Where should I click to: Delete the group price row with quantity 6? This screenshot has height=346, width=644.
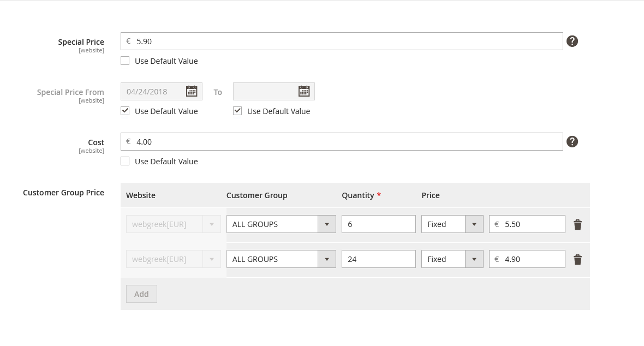577,224
